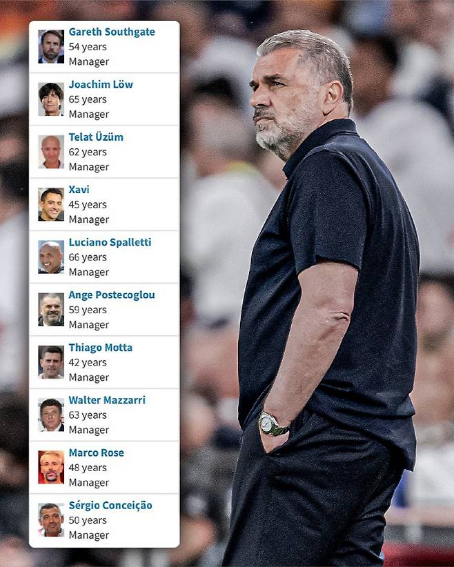This screenshot has height=567, width=454.
Task: Open the Xavi name link
Action: 79,190
